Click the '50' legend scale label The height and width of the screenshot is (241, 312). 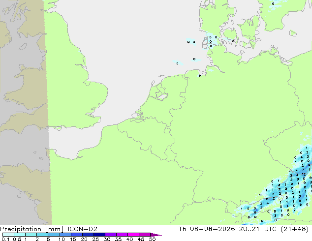coord(152,239)
